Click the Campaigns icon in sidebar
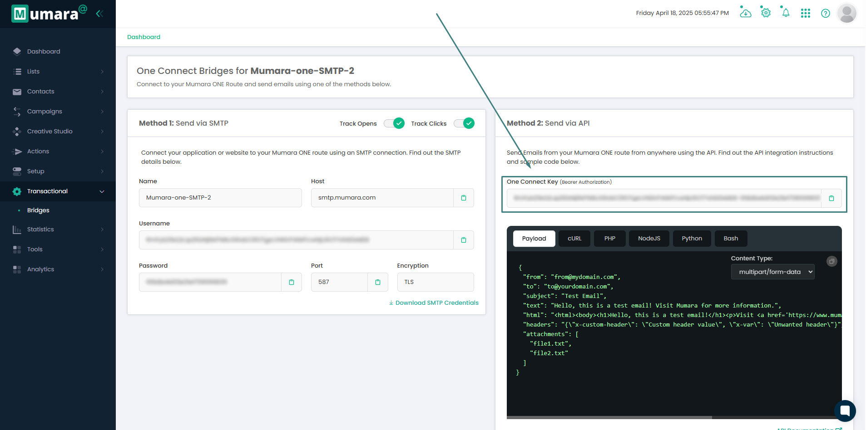This screenshot has height=430, width=866. pos(17,112)
